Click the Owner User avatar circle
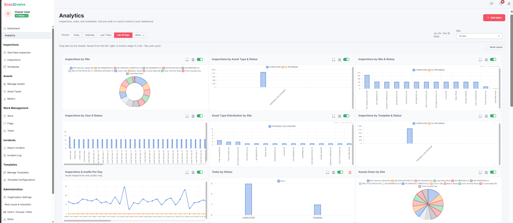513x223 pixels. (8, 14)
